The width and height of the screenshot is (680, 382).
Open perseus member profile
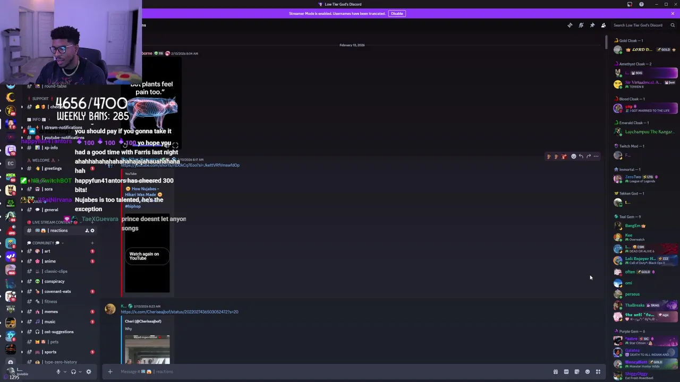tap(645, 294)
